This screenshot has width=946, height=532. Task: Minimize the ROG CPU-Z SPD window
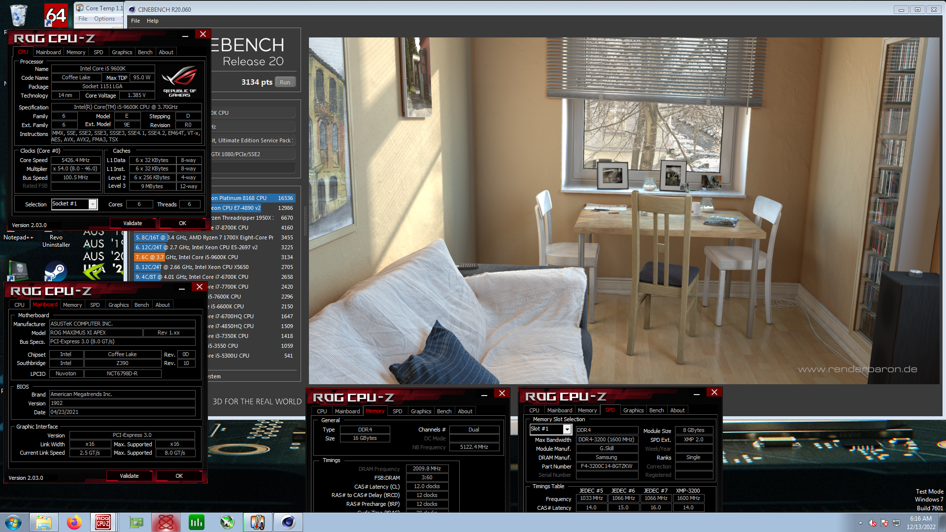pyautogui.click(x=697, y=394)
